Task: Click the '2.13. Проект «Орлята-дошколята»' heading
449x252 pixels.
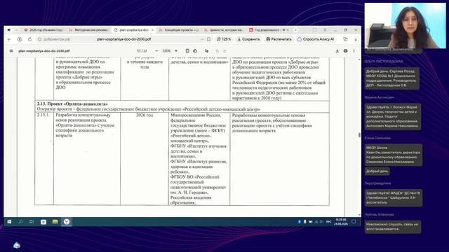Action: [x=72, y=104]
